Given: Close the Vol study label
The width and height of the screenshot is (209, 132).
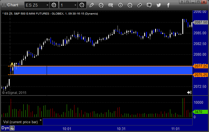Looking at the screenshot, I should [41, 120].
